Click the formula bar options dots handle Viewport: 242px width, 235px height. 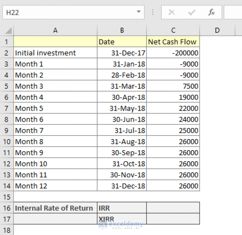pyautogui.click(x=153, y=12)
